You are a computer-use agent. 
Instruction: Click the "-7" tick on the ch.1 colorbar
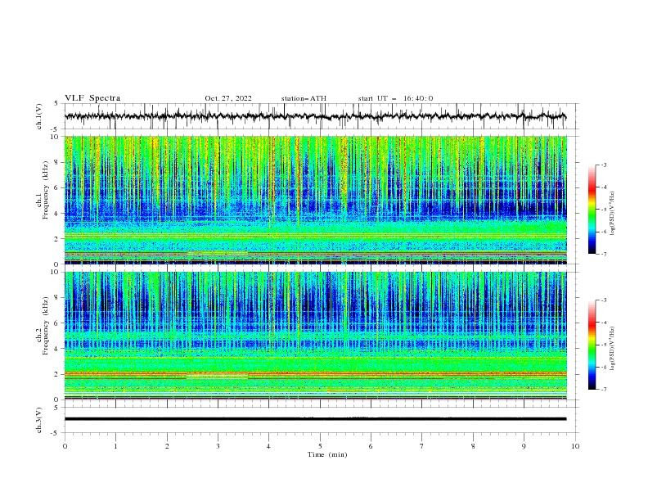click(x=604, y=254)
